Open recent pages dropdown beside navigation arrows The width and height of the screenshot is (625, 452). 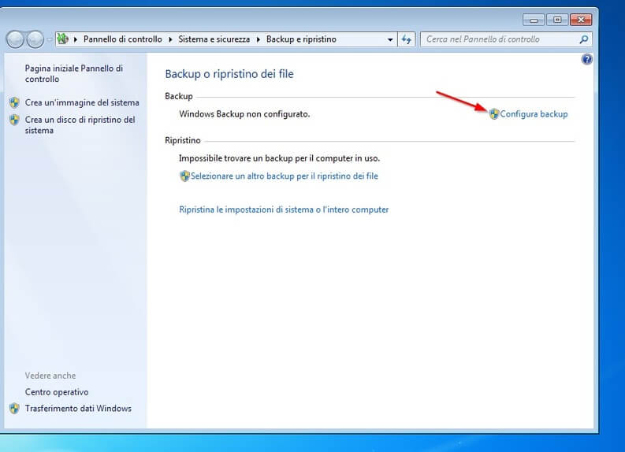[50, 39]
